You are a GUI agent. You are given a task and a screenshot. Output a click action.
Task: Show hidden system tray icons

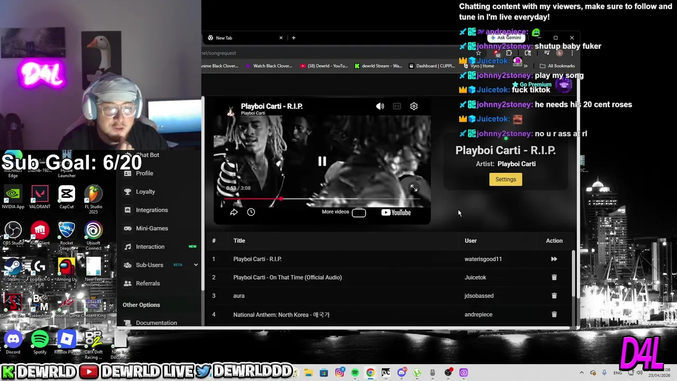click(582, 373)
